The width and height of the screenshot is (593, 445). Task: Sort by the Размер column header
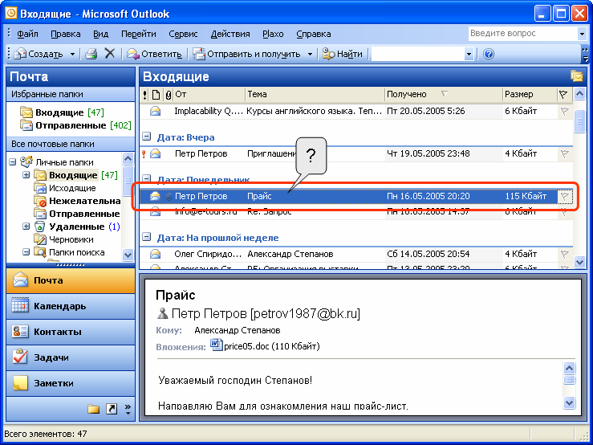[530, 94]
